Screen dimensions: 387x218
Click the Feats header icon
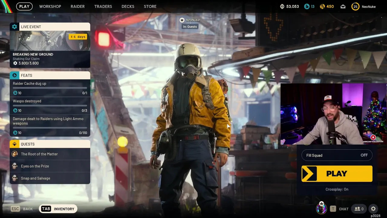15,75
